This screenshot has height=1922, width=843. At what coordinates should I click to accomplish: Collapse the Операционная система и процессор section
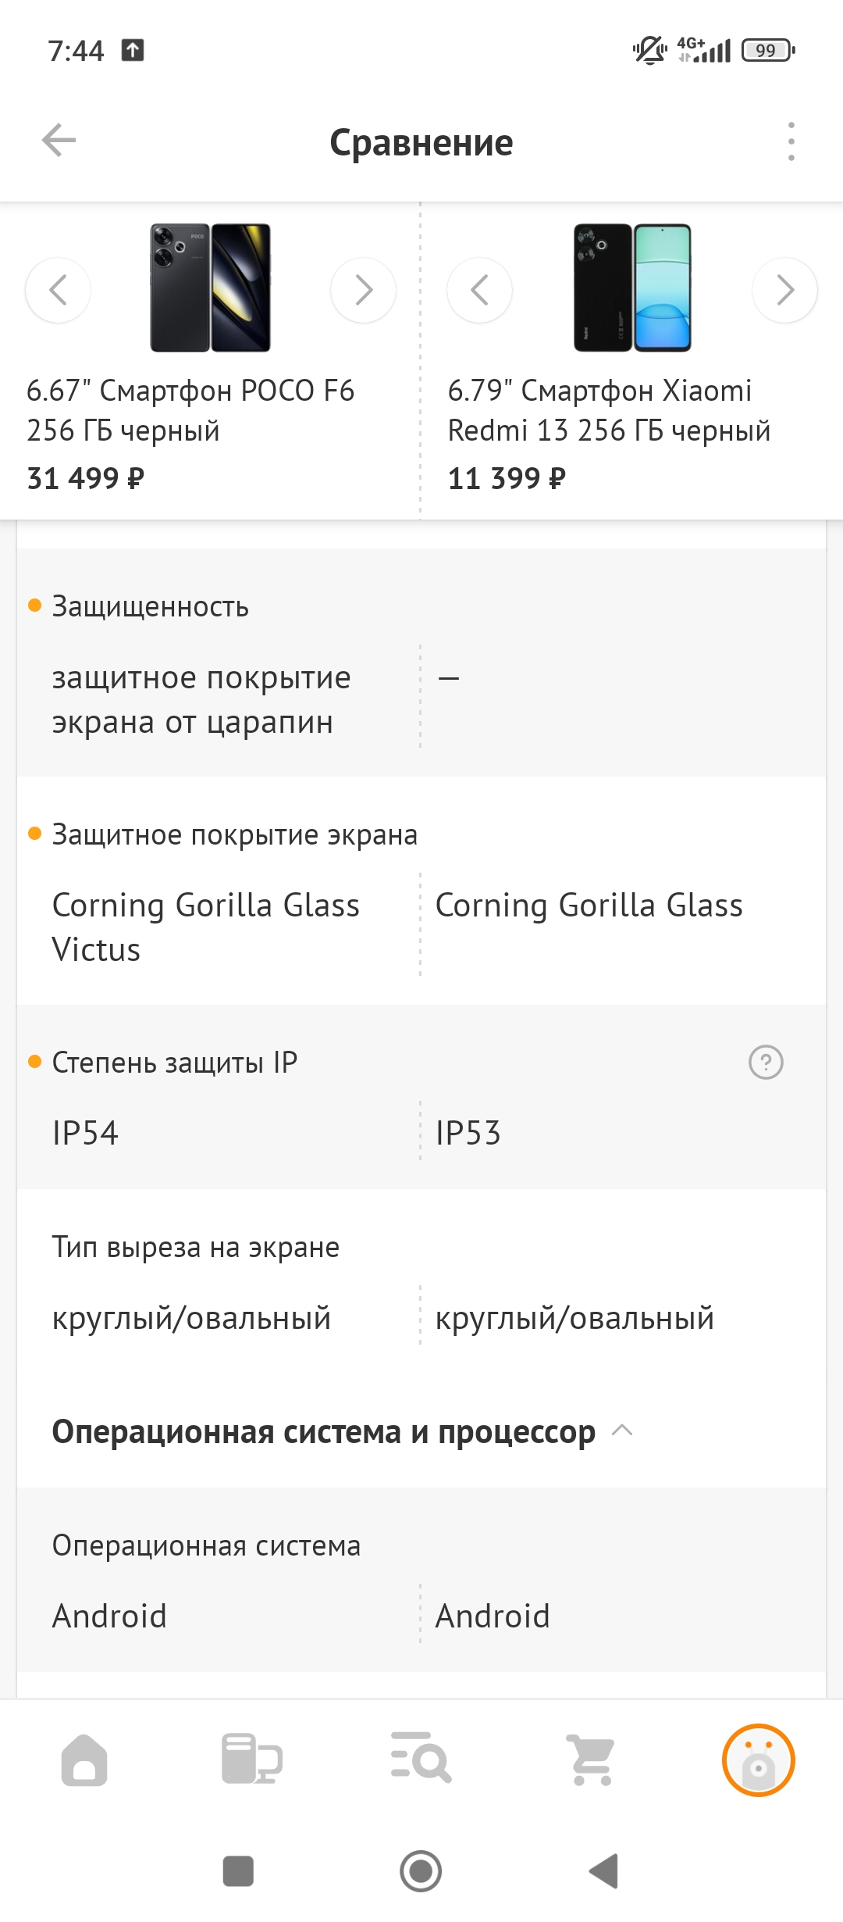click(x=622, y=1431)
